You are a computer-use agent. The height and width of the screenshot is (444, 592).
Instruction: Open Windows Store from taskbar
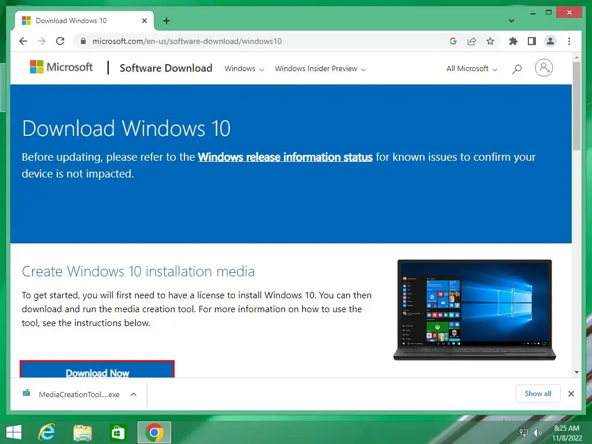118,432
